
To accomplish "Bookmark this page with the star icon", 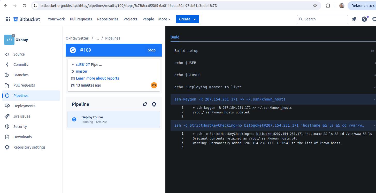I will click(x=315, y=6).
